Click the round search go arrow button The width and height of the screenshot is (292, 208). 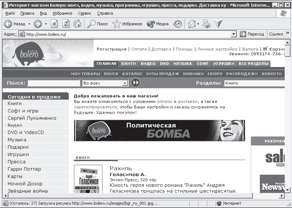point(135,83)
